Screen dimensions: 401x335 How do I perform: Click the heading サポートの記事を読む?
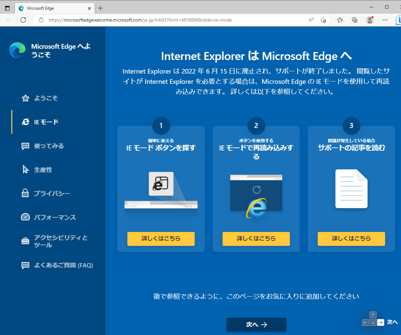pos(351,148)
